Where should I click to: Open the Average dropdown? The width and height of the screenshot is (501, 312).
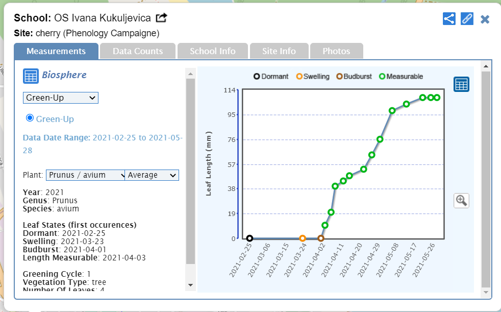tap(152, 175)
